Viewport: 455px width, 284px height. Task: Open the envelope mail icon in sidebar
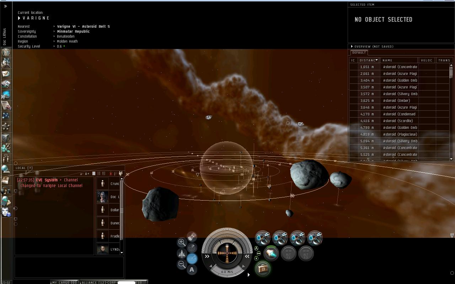point(6,73)
